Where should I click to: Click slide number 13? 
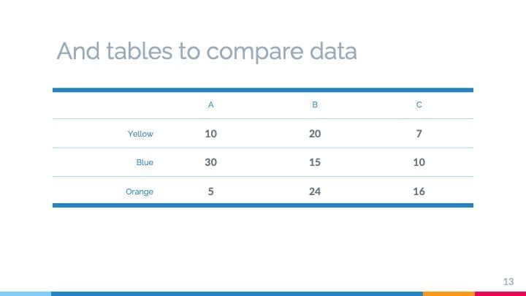508,281
